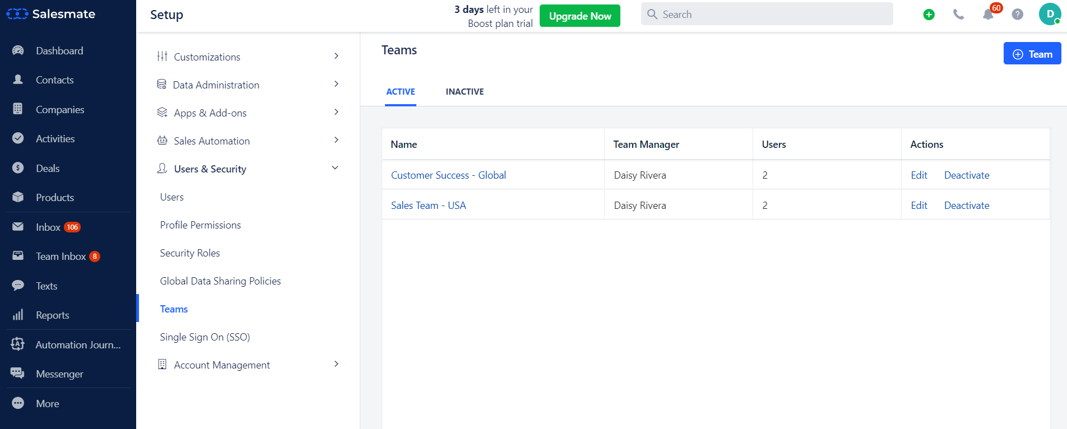
Task: Edit the Sales Team - USA
Action: [x=919, y=206]
